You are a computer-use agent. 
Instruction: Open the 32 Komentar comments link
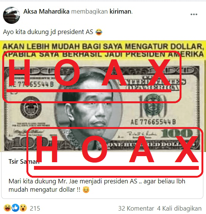(136, 208)
